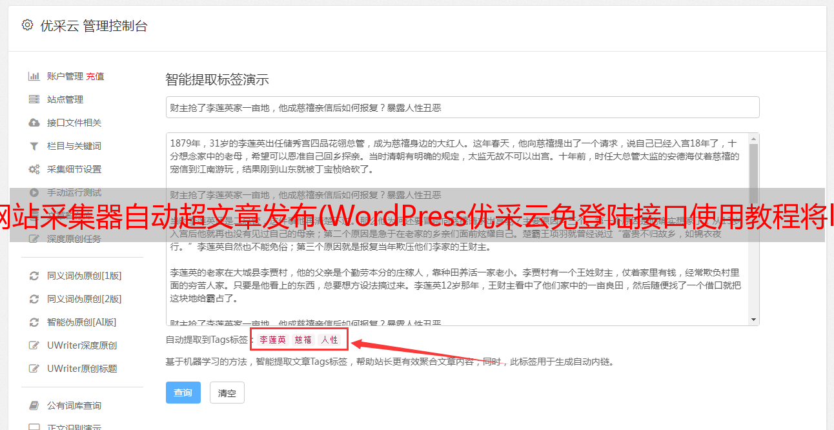The width and height of the screenshot is (834, 430).
Task: Click the 智能提取标签演示 heading
Action: point(217,80)
